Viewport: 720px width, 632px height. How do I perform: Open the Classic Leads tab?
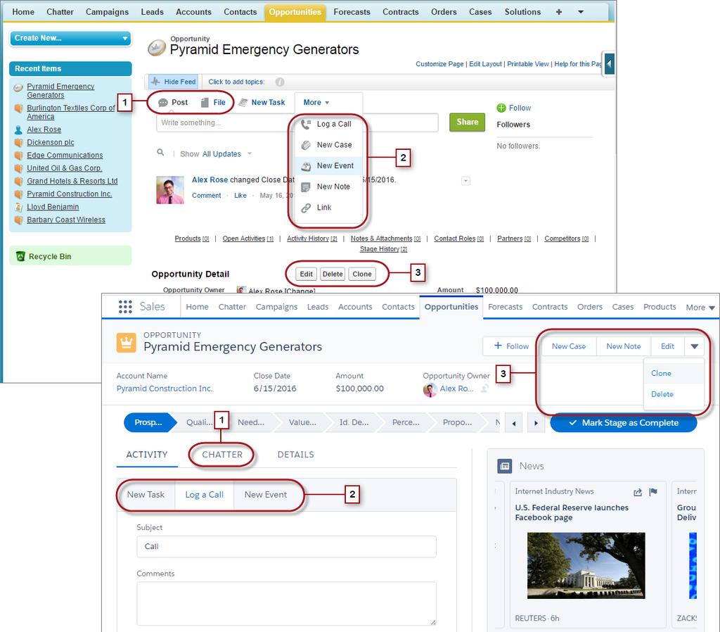pos(152,12)
